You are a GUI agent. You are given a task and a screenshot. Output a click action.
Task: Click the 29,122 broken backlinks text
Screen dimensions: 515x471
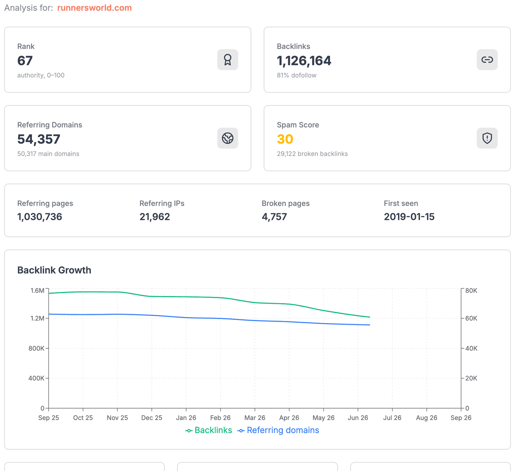click(x=312, y=154)
